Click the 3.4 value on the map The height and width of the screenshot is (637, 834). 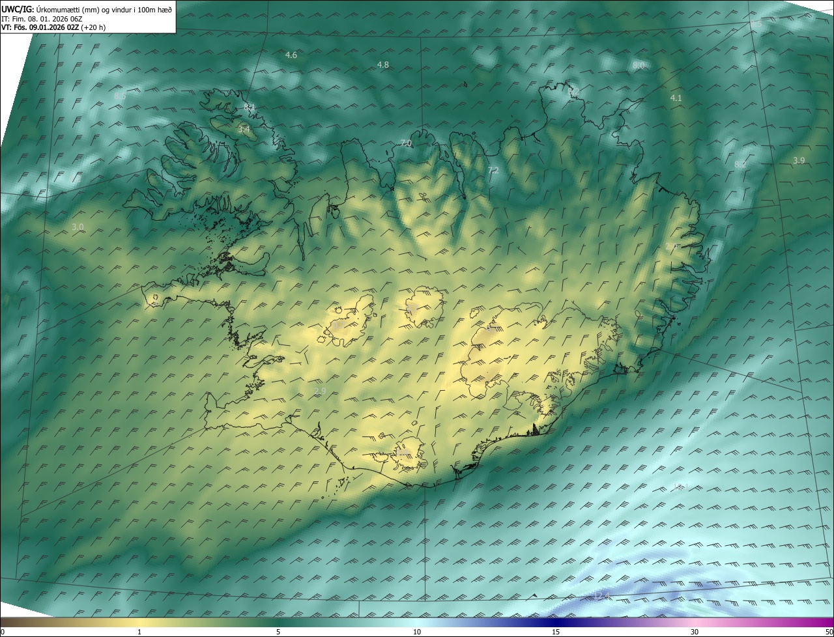point(244,130)
